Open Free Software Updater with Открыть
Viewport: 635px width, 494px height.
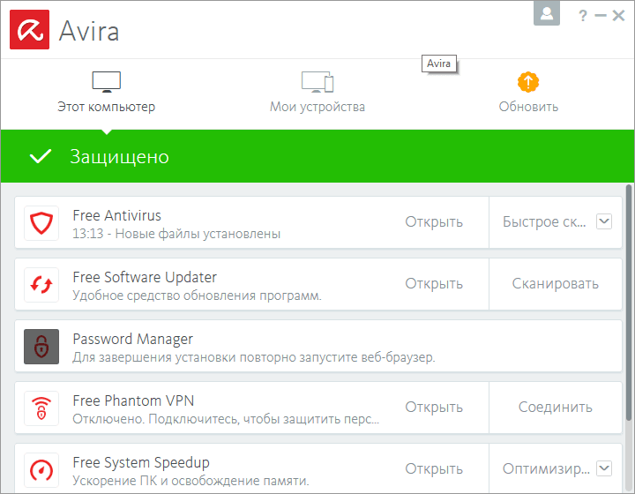[x=434, y=283]
